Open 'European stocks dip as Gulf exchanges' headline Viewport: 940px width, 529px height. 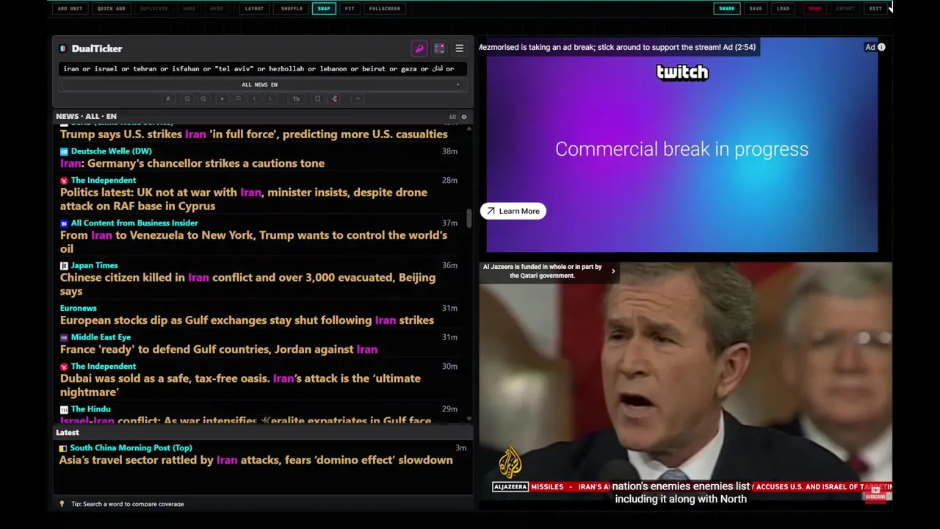click(x=247, y=320)
